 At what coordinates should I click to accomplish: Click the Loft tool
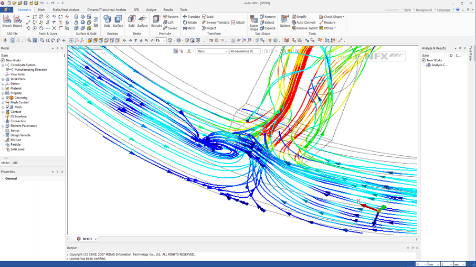coord(168,23)
